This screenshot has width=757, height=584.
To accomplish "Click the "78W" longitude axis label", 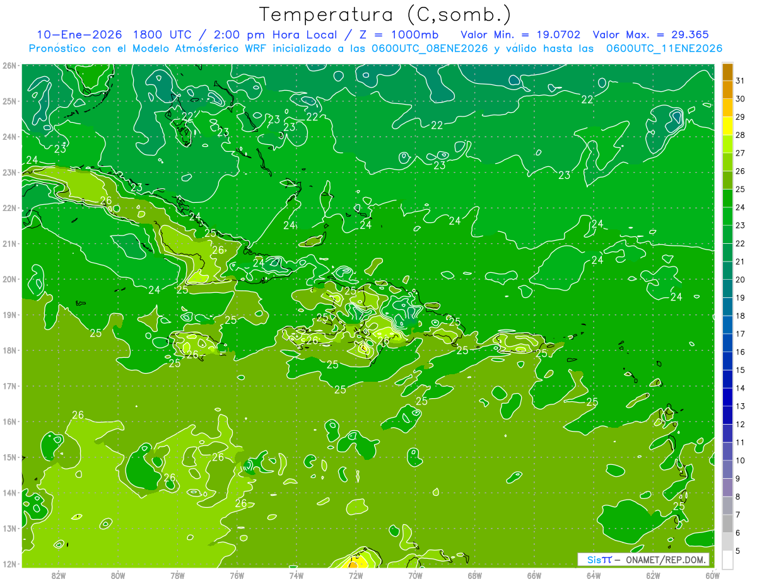I will point(177,575).
